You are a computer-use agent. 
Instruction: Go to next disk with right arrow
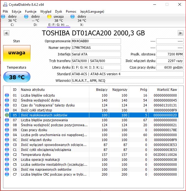pos(180,33)
